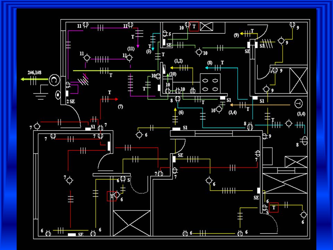This screenshot has height=250, width=333.
Task: Click white panel block on the bottom wall
Action: tap(72, 235)
